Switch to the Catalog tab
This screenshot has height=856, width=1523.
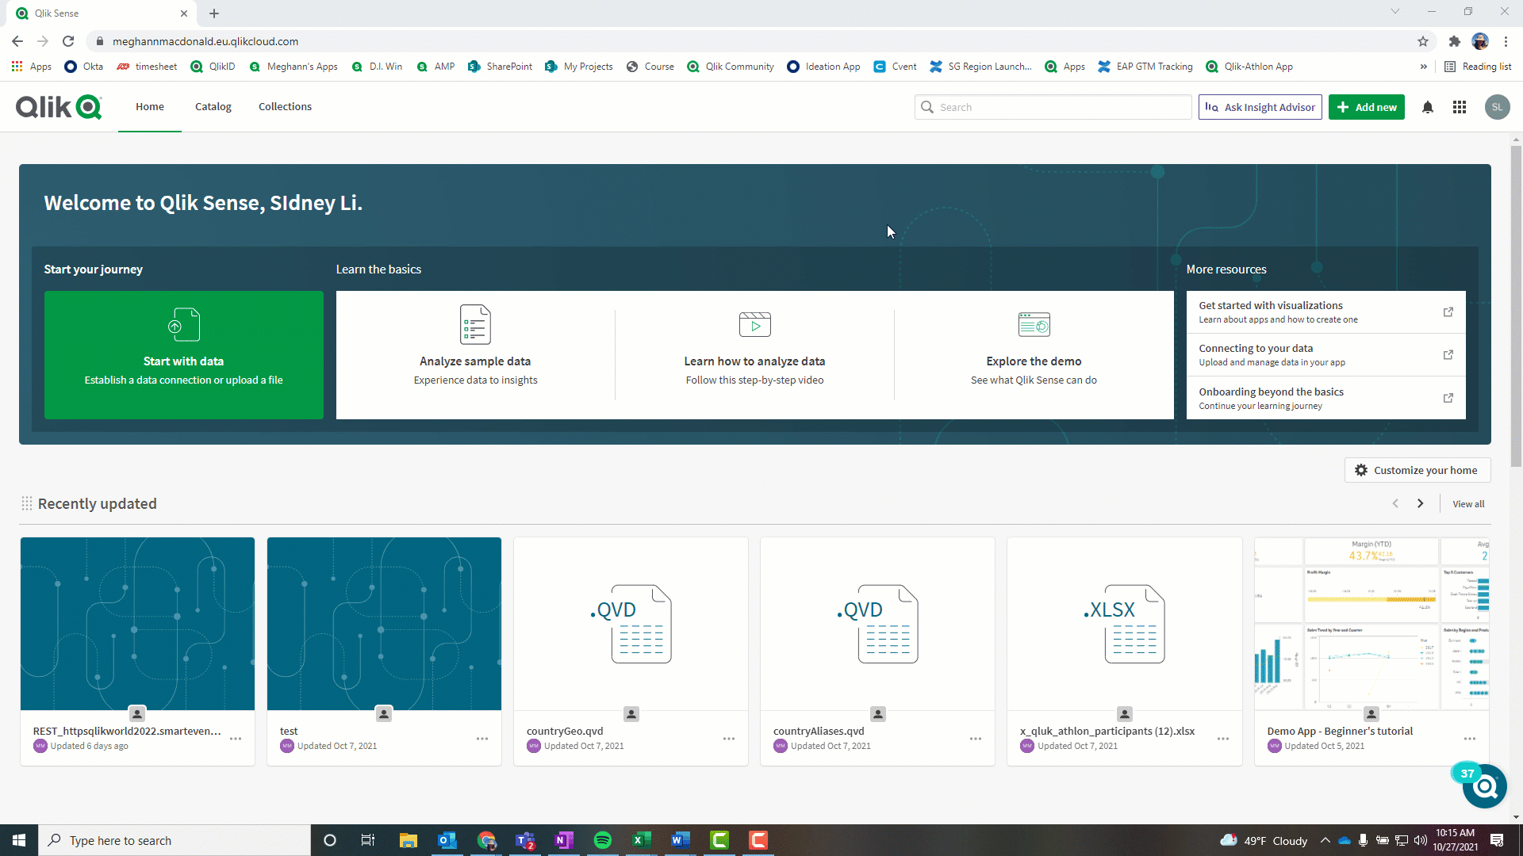[x=213, y=107]
